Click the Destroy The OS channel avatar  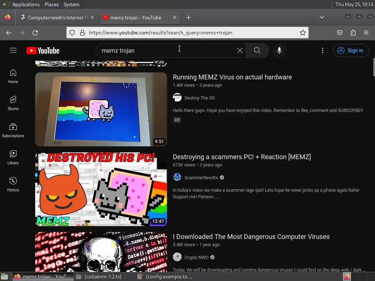pyautogui.click(x=177, y=97)
